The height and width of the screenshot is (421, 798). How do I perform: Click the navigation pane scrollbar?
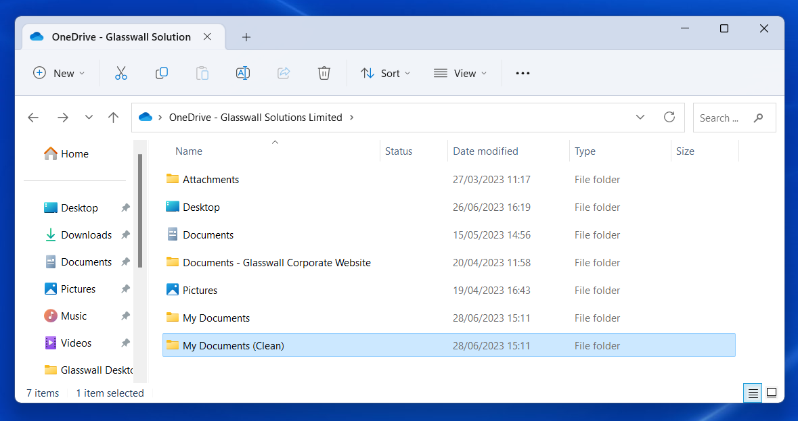(x=140, y=209)
